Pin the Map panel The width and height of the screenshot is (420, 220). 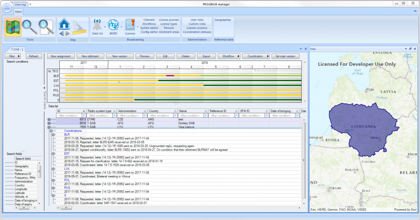[x=410, y=49]
